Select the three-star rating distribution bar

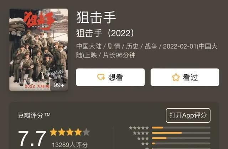[181, 138]
